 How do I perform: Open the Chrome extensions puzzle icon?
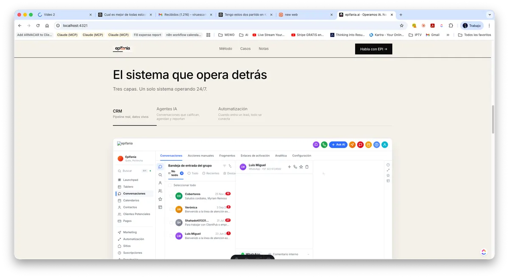pos(451,25)
